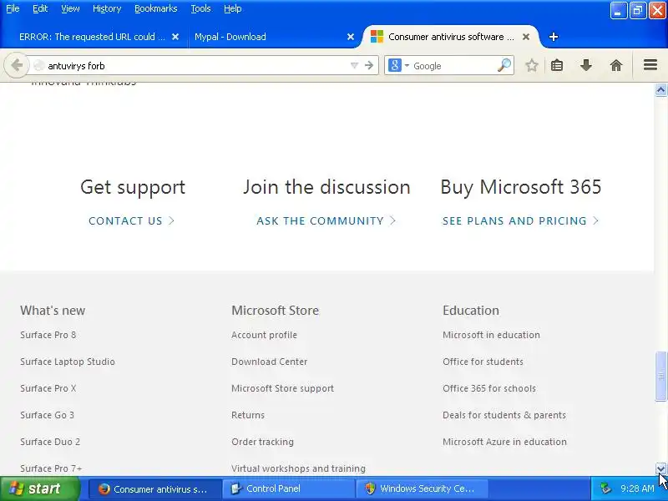The image size is (668, 501).
Task: Click ASK THE COMMUNITY link
Action: 326,220
